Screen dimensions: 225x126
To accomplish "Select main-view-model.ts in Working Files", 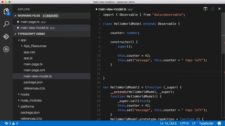I will click(34, 28).
